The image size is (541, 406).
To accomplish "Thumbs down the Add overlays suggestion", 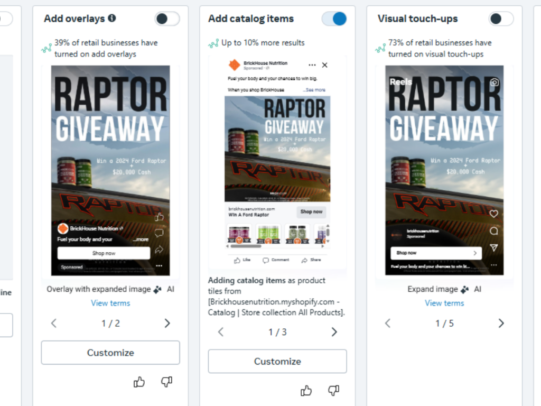I will [166, 382].
